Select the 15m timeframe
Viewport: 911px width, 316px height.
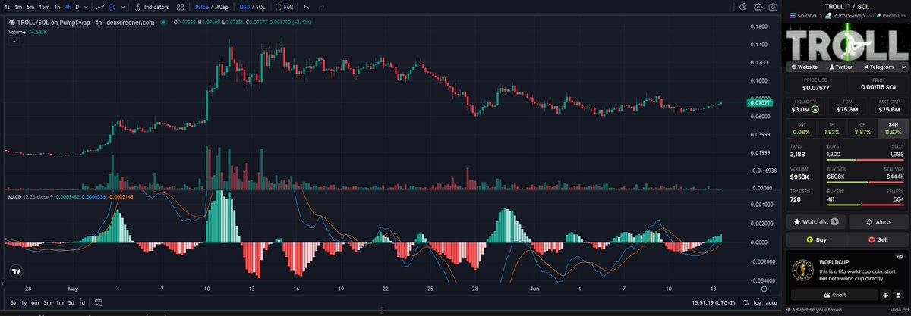point(45,7)
